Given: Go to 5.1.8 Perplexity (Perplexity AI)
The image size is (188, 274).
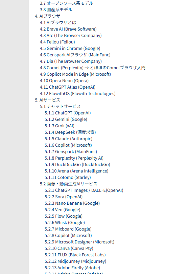Looking at the screenshot, I should click(x=74, y=158).
